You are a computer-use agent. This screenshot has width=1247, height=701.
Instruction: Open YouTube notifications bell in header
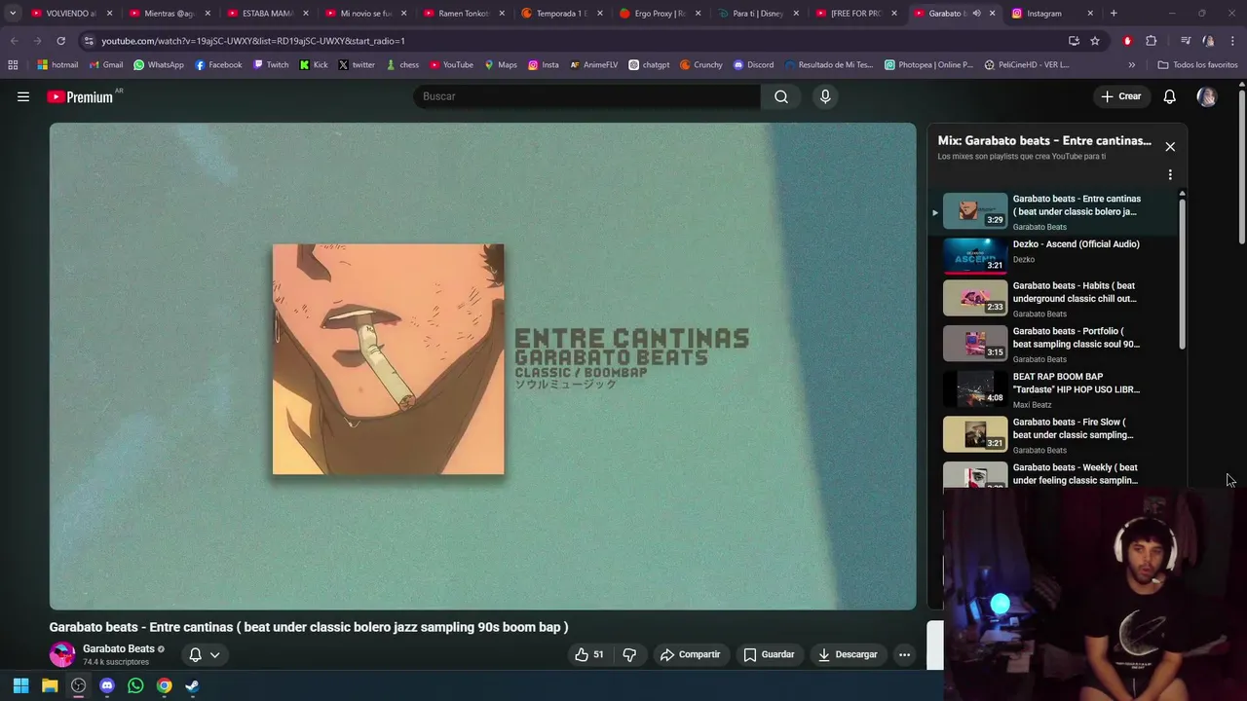click(x=1169, y=96)
